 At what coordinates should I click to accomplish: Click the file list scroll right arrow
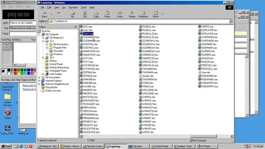click(232, 136)
